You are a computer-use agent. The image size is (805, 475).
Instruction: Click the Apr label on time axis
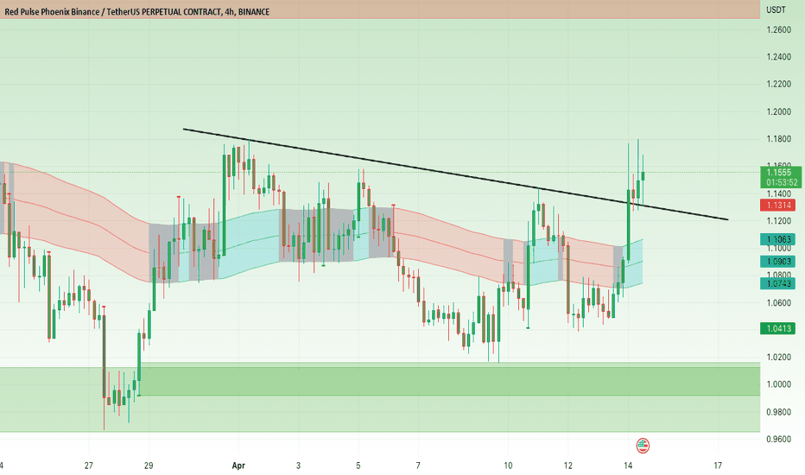point(238,465)
